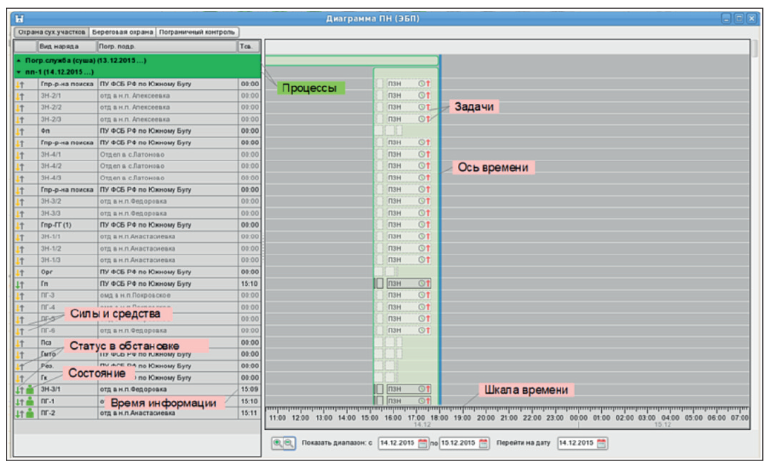The width and height of the screenshot is (774, 467).
Task: Tick the box before ПЗН in the ЗН-2/2 row
Action: click(380, 107)
